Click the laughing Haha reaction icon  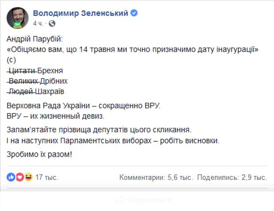tap(28, 177)
